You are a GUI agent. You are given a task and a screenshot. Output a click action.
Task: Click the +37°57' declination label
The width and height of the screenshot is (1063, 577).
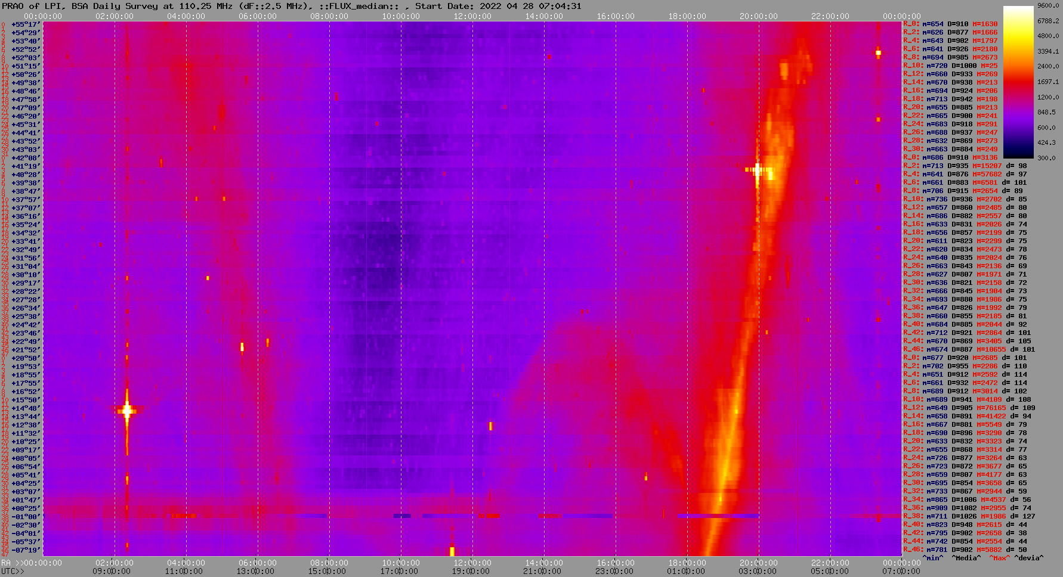26,200
